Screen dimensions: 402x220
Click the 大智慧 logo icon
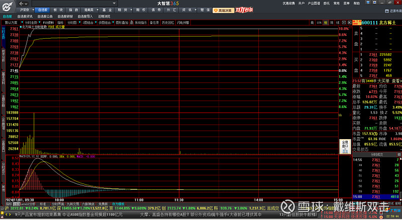point(7,7)
